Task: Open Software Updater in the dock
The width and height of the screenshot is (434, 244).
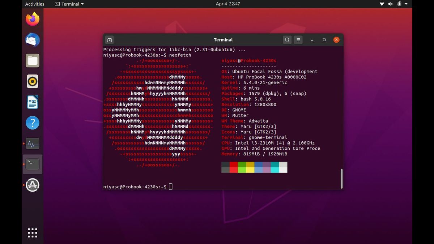Action: pyautogui.click(x=33, y=185)
